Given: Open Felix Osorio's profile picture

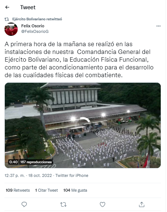Looking at the screenshot, I should [11, 29].
